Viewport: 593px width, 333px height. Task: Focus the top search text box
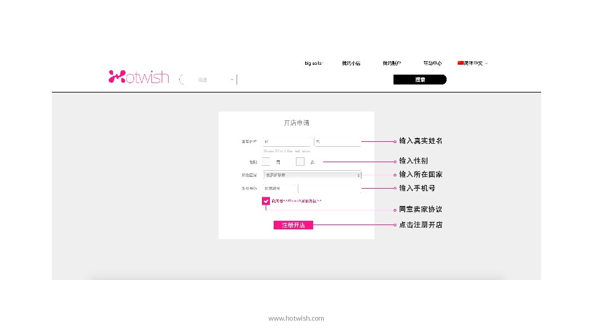pyautogui.click(x=314, y=80)
